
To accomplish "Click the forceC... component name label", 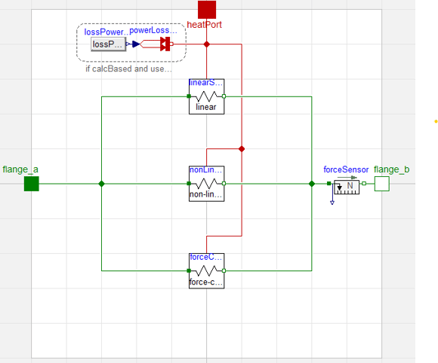I will tap(206, 257).
